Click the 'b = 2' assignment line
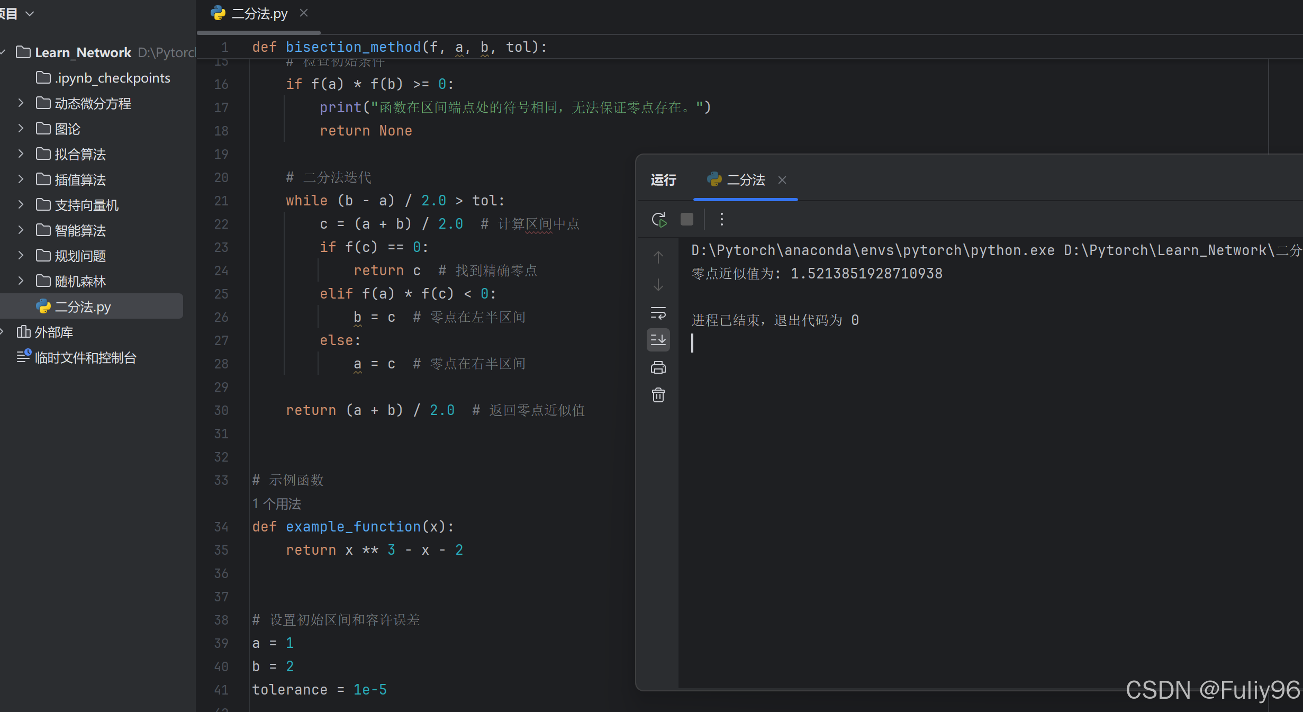The width and height of the screenshot is (1303, 712). point(273,666)
